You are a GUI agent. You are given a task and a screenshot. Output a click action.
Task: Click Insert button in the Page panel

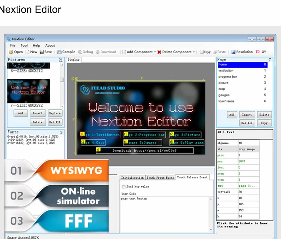pyautogui.click(x=247, y=115)
